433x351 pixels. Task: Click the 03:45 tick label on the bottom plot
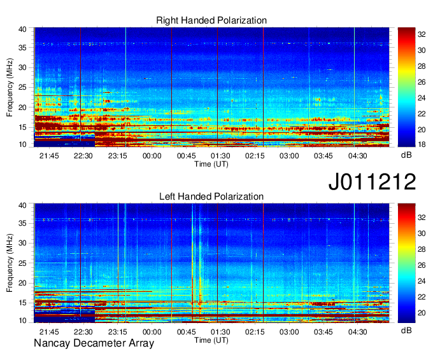[323, 332]
